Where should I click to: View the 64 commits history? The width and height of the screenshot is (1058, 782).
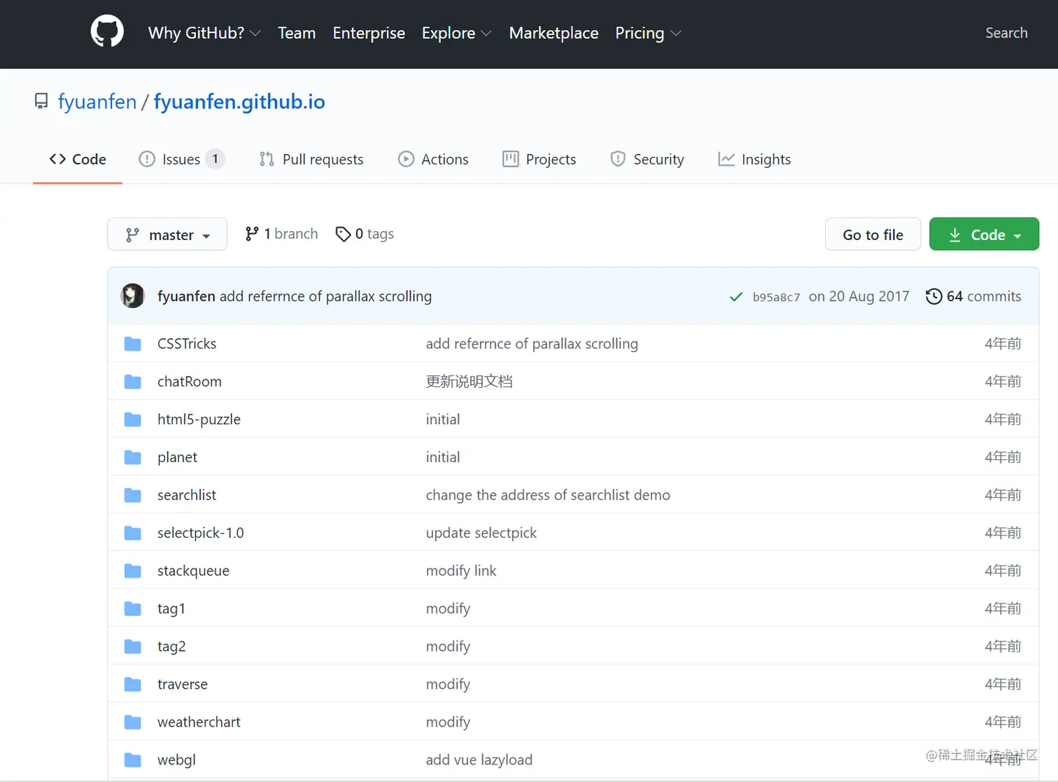973,296
